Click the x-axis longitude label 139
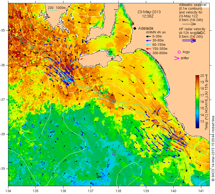 point(146,191)
